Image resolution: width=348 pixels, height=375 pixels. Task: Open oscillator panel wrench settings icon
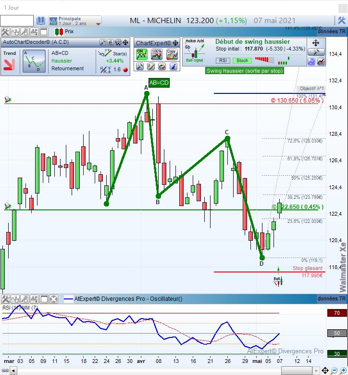(5, 299)
